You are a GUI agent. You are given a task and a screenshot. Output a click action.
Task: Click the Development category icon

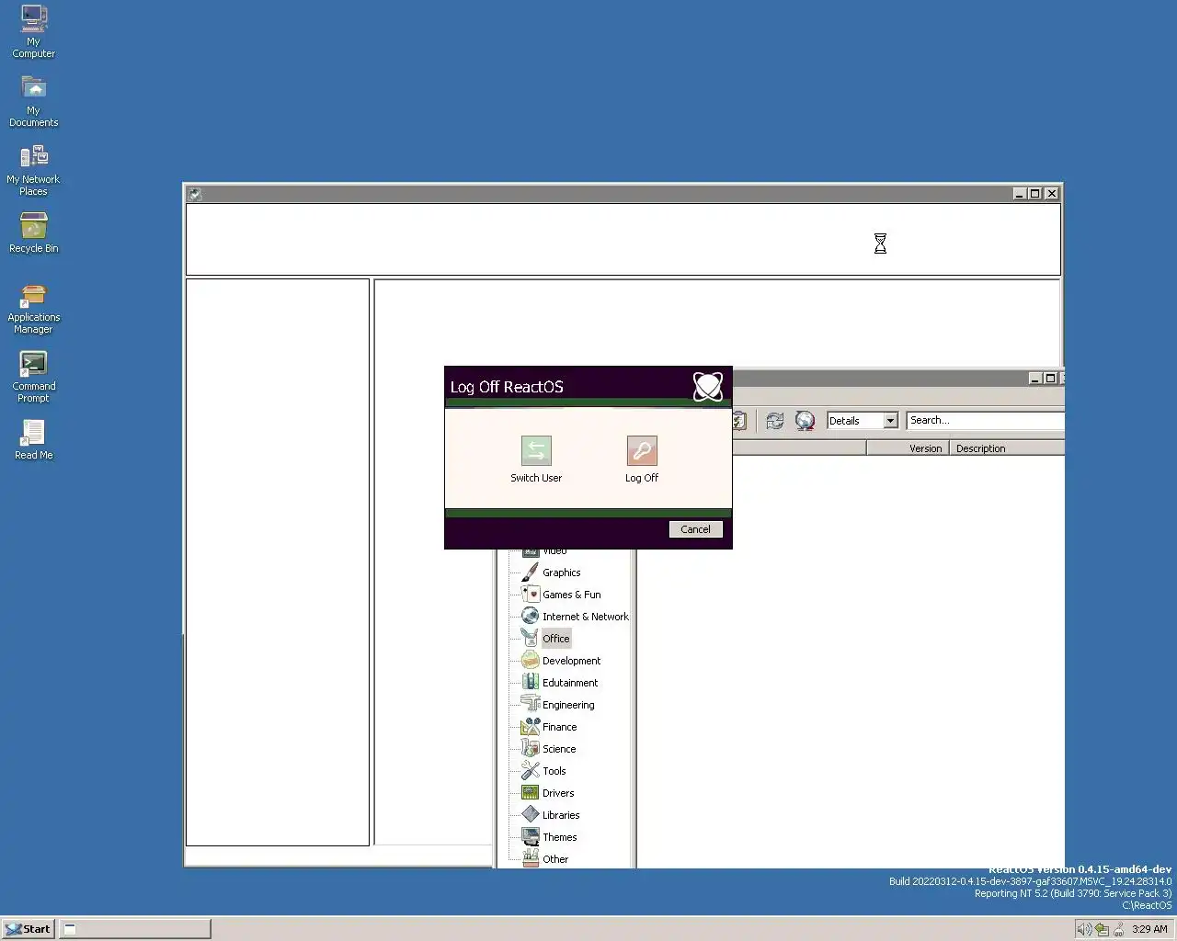tap(530, 661)
